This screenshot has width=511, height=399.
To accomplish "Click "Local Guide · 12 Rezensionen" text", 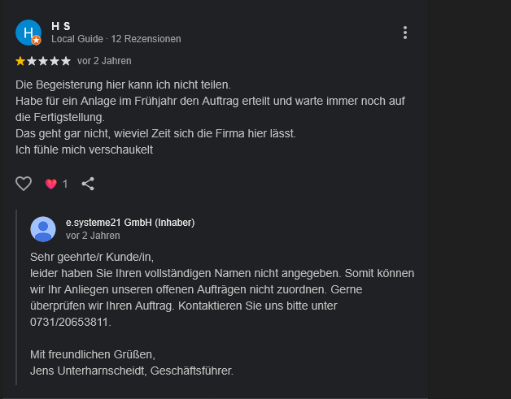I will 116,39.
